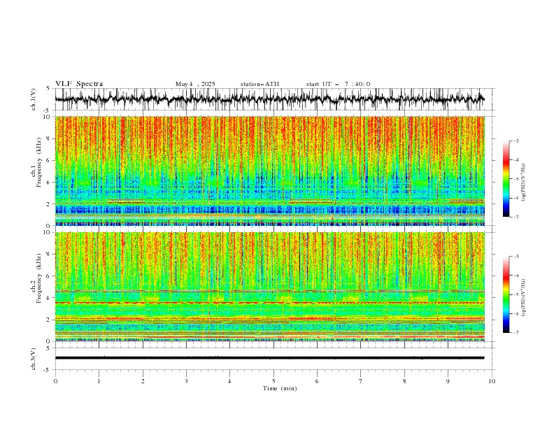Click the ch.1 color bar log(PSD) label
This screenshot has height=428, width=554.
coord(524,183)
